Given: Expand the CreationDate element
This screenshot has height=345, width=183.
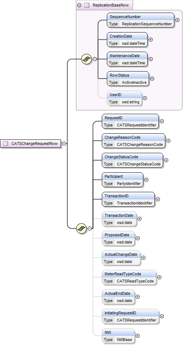Looking at the screenshot, I should coord(151,40).
